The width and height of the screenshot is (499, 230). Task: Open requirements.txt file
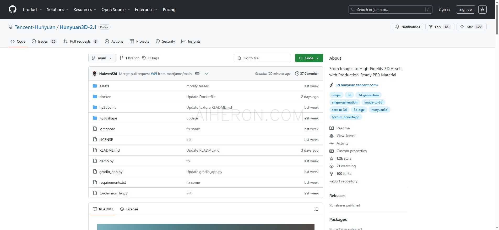(x=113, y=182)
